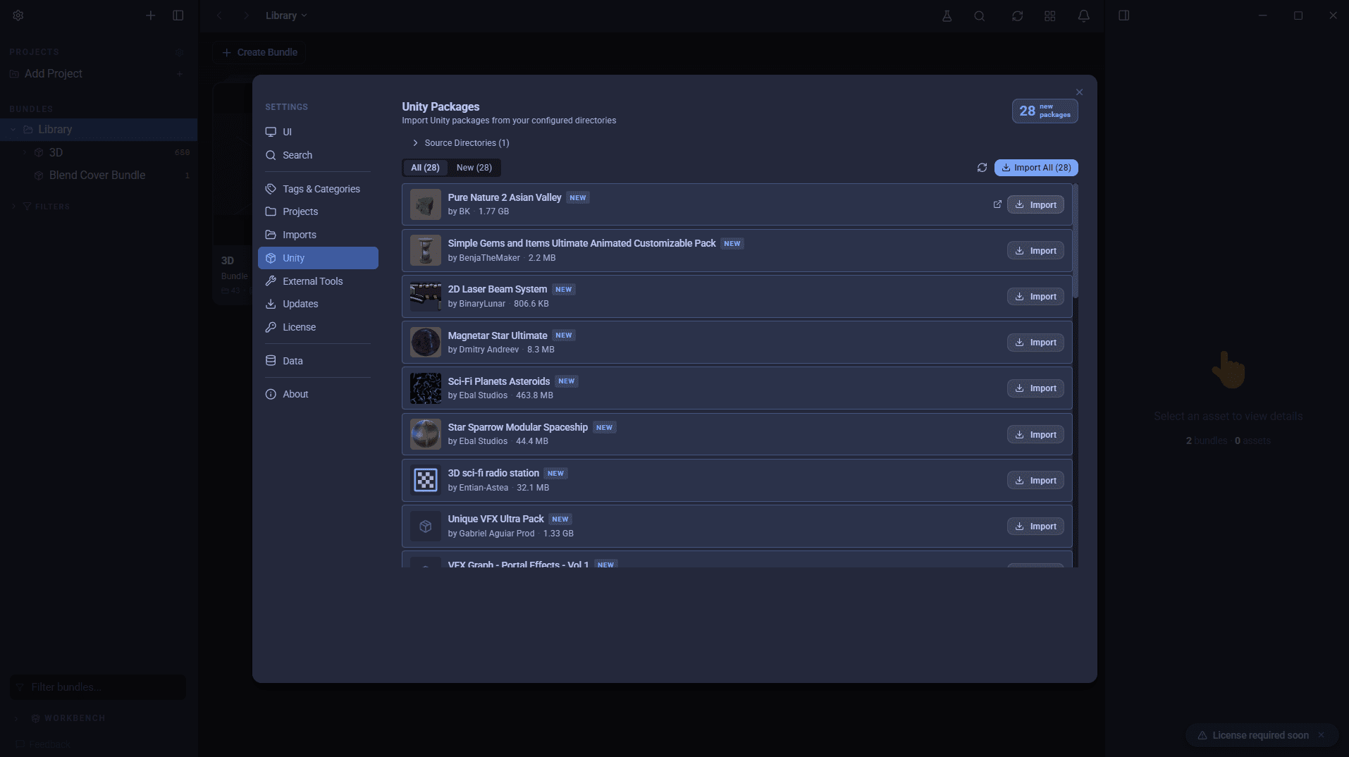This screenshot has width=1349, height=757.
Task: Import Simple Gems and Items pack
Action: [1035, 251]
